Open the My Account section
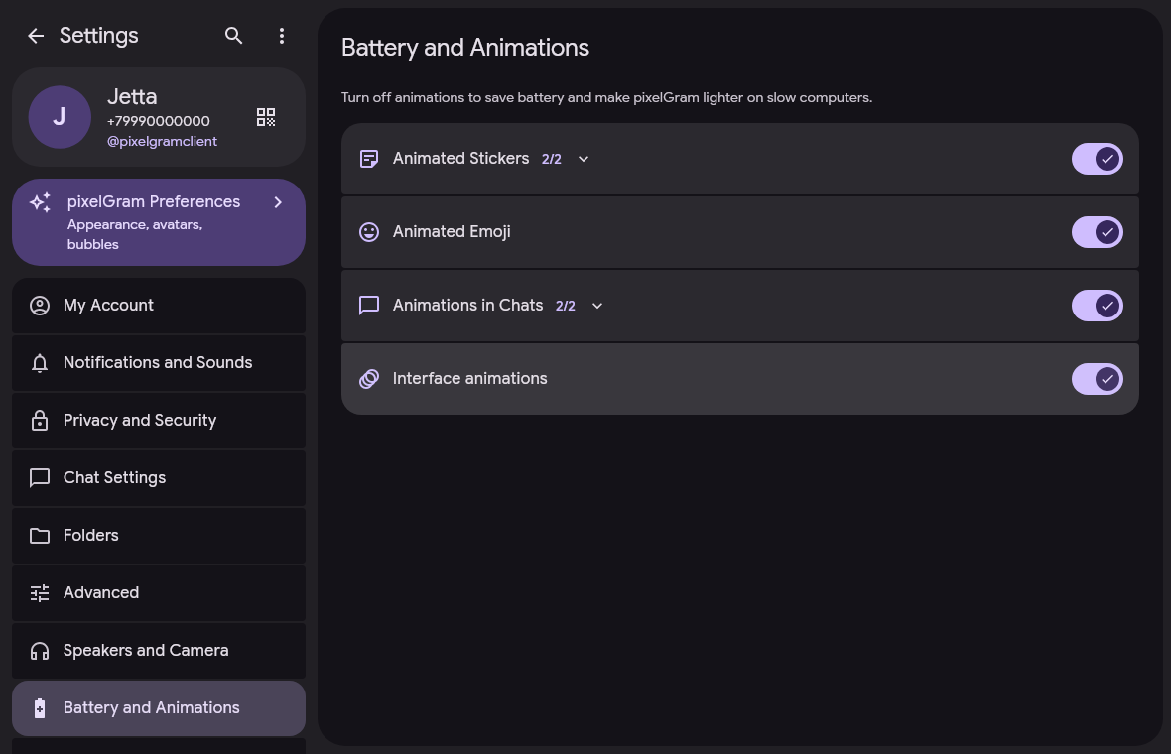 point(159,306)
